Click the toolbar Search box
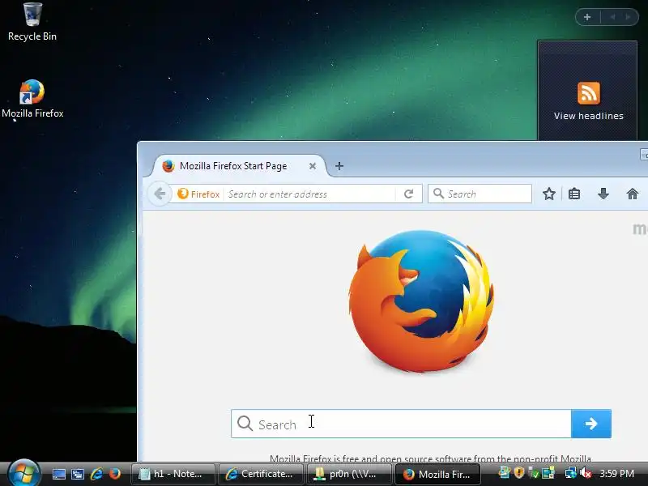Screen dimensions: 648x486 (480, 194)
